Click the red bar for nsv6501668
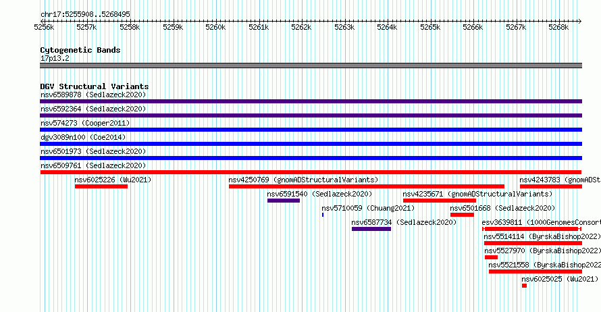Screen dimensions: 601x312 coord(463,215)
